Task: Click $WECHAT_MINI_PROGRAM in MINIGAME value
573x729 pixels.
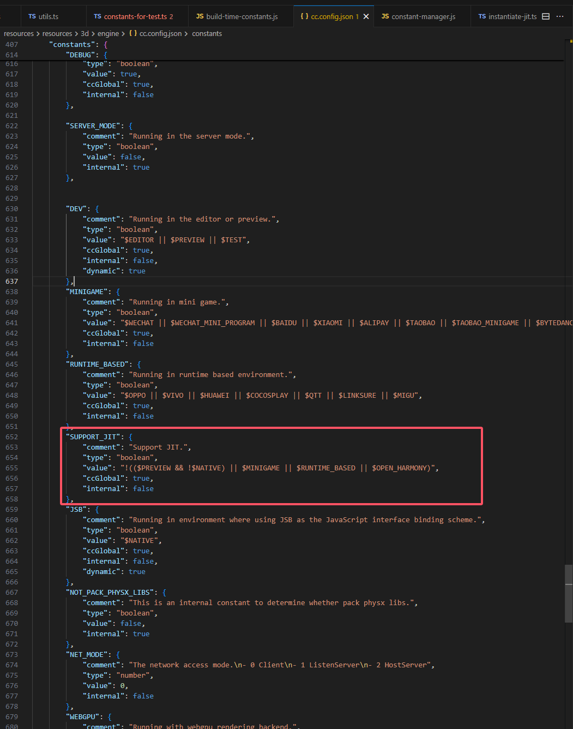Action: click(x=213, y=323)
